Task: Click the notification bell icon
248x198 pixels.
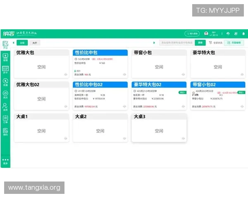Action: [x=243, y=33]
